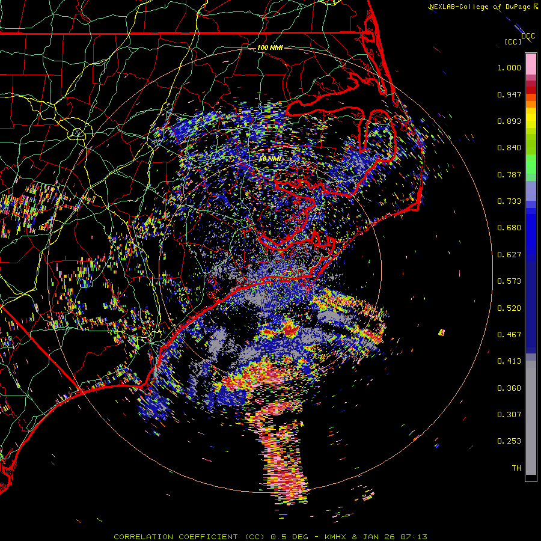
Task: Click the DCC label above color bar
Action: [x=528, y=36]
